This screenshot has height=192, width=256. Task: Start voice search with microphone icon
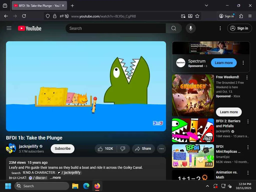(x=190, y=28)
